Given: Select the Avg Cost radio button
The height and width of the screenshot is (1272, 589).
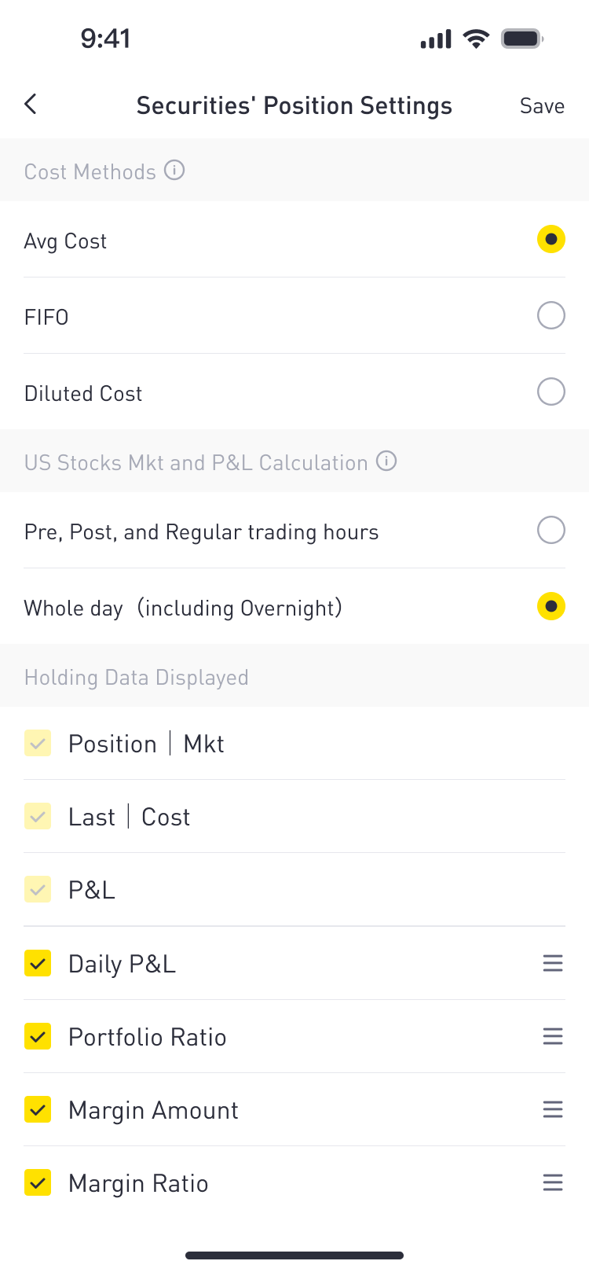Looking at the screenshot, I should point(551,239).
